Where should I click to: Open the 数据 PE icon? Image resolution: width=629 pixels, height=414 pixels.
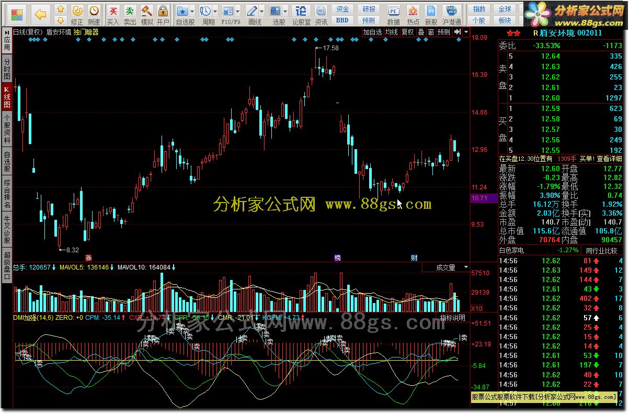(x=393, y=10)
